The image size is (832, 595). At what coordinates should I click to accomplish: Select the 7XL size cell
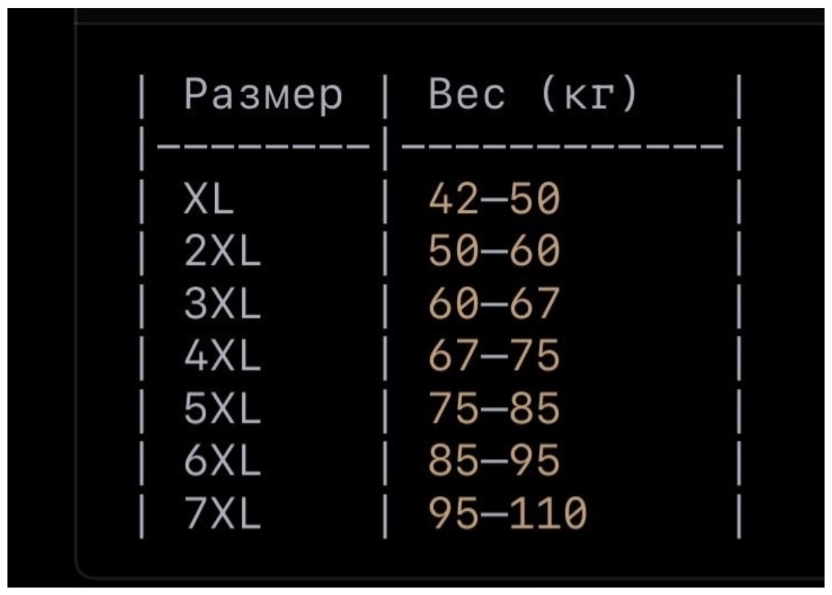[x=223, y=512]
